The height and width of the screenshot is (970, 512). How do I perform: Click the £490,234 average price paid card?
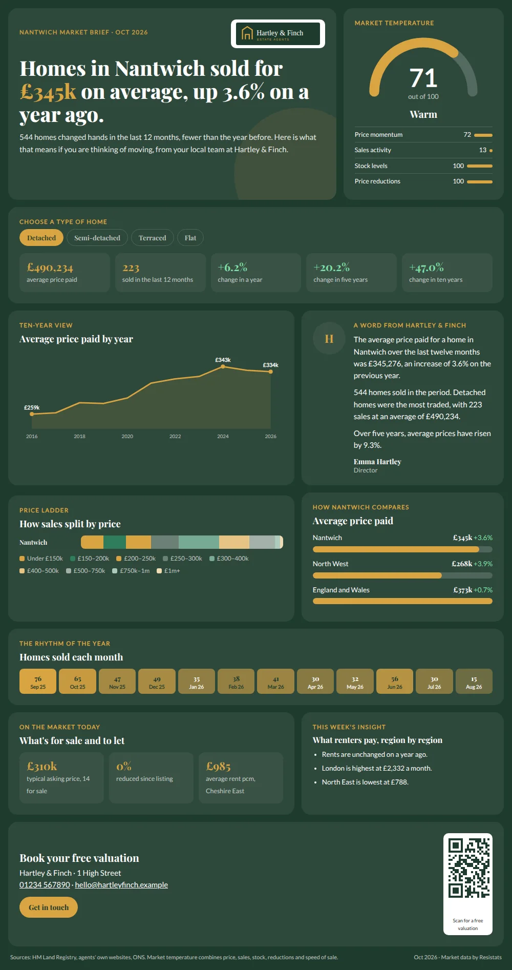65,273
